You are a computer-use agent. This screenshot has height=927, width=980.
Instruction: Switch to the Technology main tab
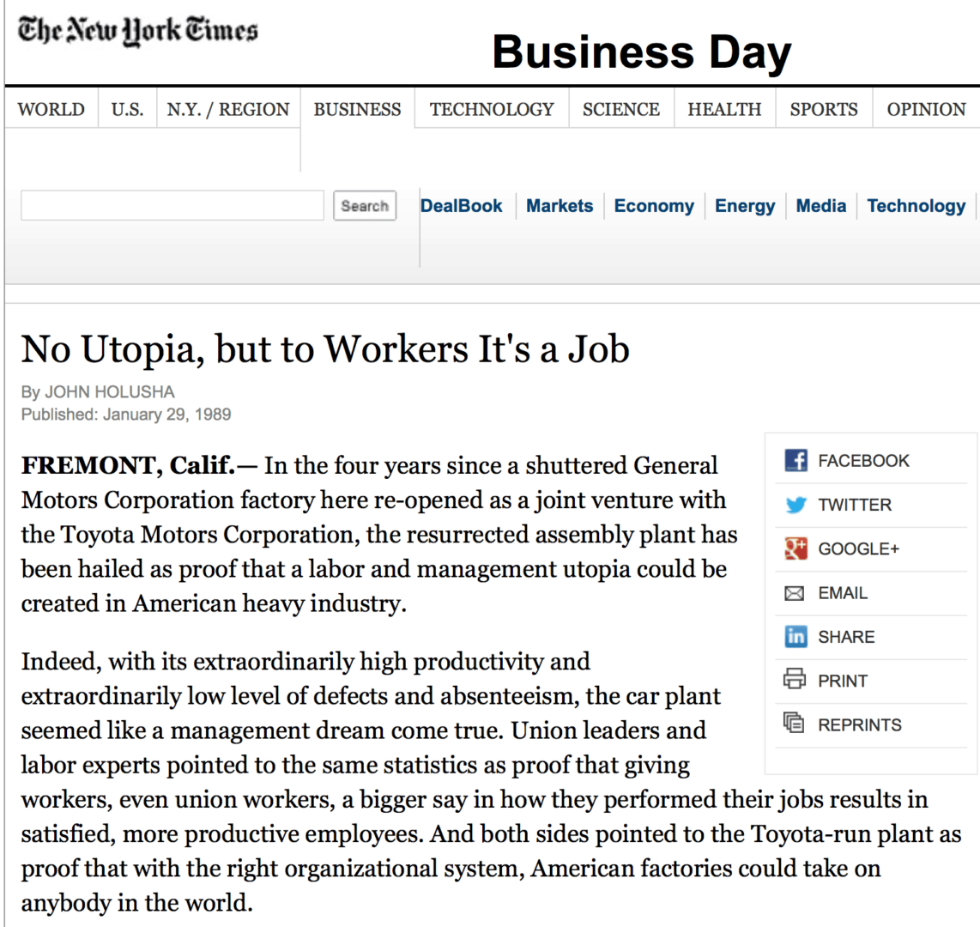492,110
